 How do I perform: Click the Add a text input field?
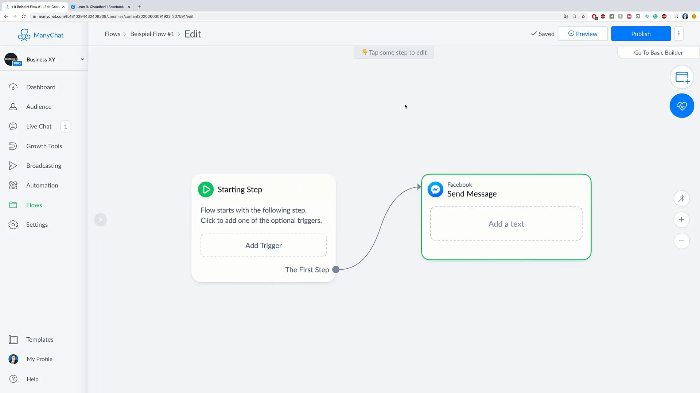click(506, 223)
